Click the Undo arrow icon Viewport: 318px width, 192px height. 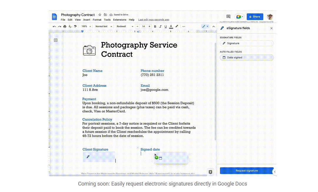pyautogui.click(x=54, y=26)
